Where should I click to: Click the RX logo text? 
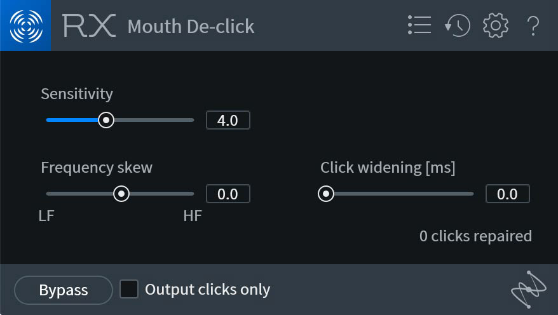89,25
